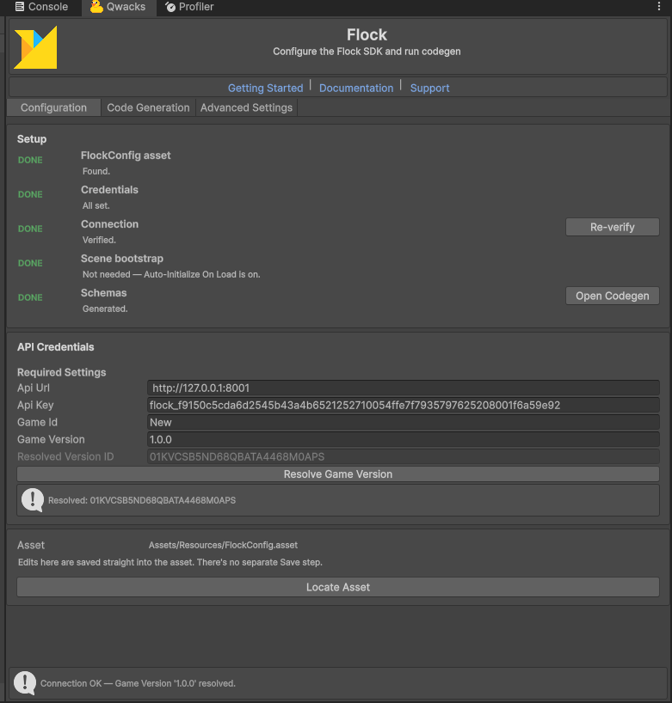This screenshot has height=703, width=672.
Task: Switch to the Qwacks tab
Action: coord(118,7)
